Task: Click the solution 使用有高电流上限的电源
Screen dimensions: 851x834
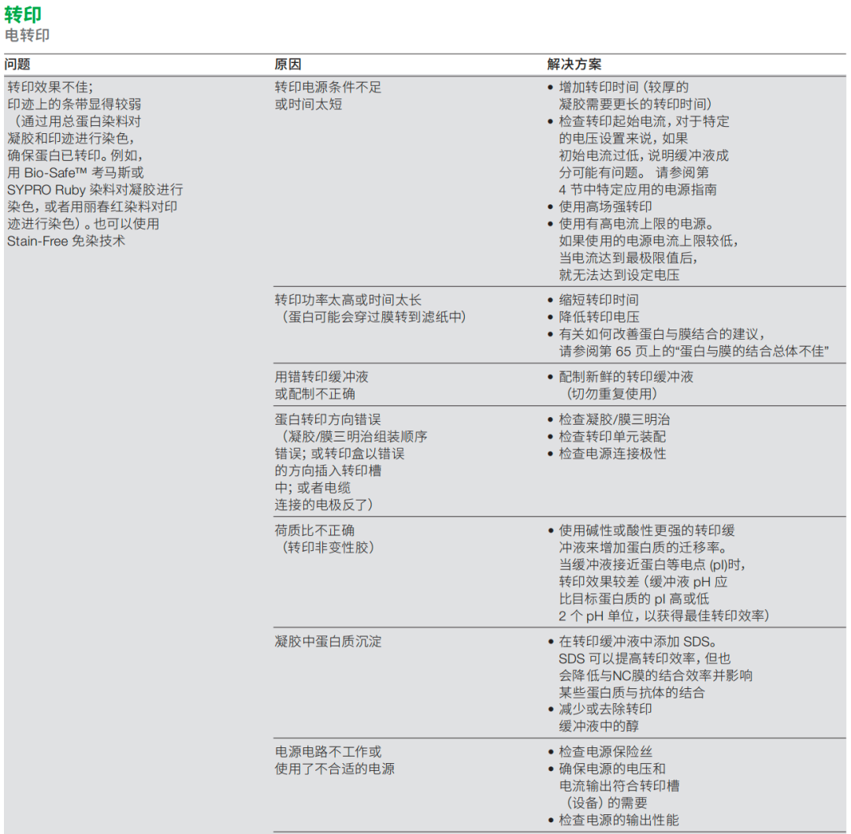Action: click(x=637, y=224)
